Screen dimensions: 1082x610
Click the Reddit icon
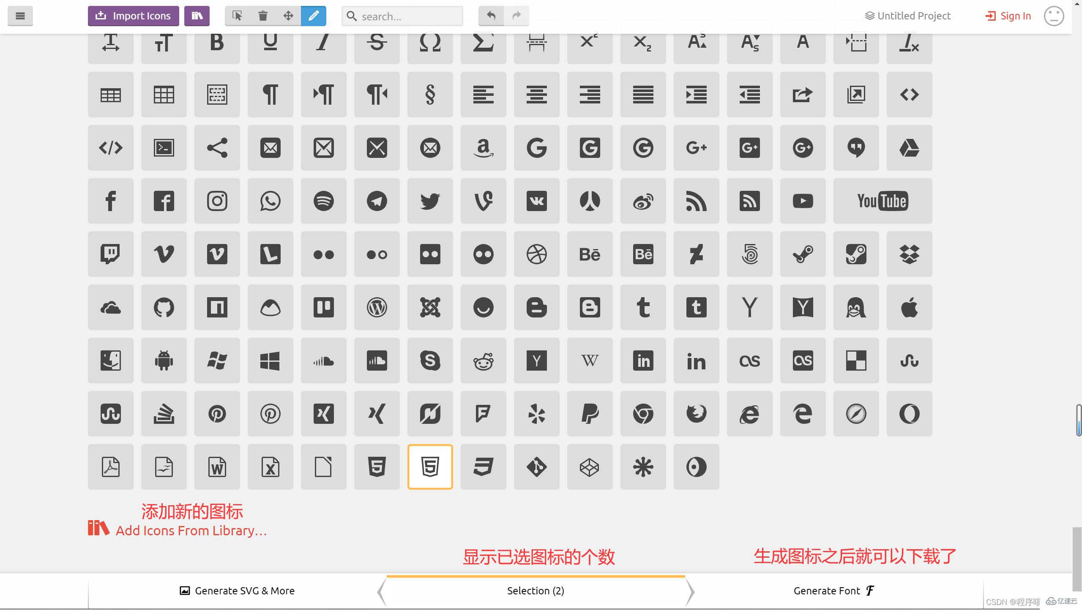(483, 360)
